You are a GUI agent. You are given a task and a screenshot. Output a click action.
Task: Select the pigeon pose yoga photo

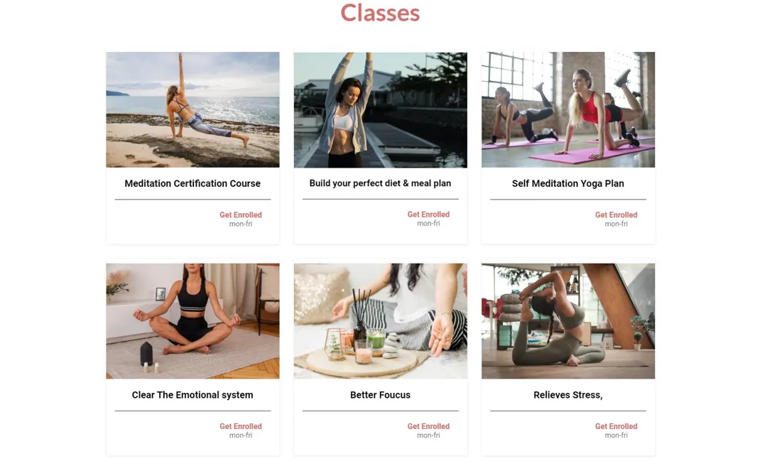(x=568, y=321)
